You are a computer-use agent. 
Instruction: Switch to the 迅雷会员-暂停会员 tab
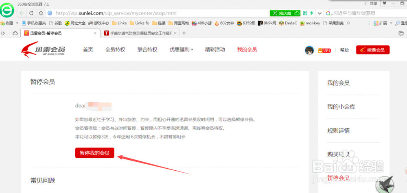click(x=60, y=33)
